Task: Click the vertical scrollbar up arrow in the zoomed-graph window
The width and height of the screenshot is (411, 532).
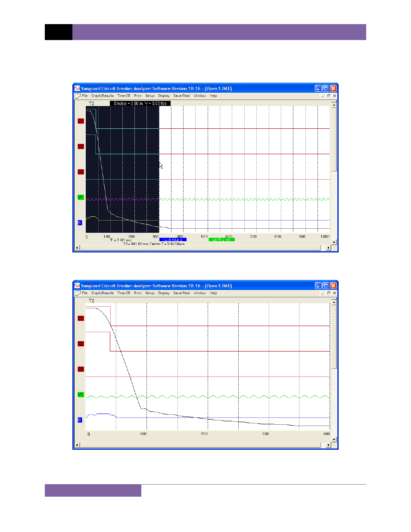Action: tap(334, 302)
